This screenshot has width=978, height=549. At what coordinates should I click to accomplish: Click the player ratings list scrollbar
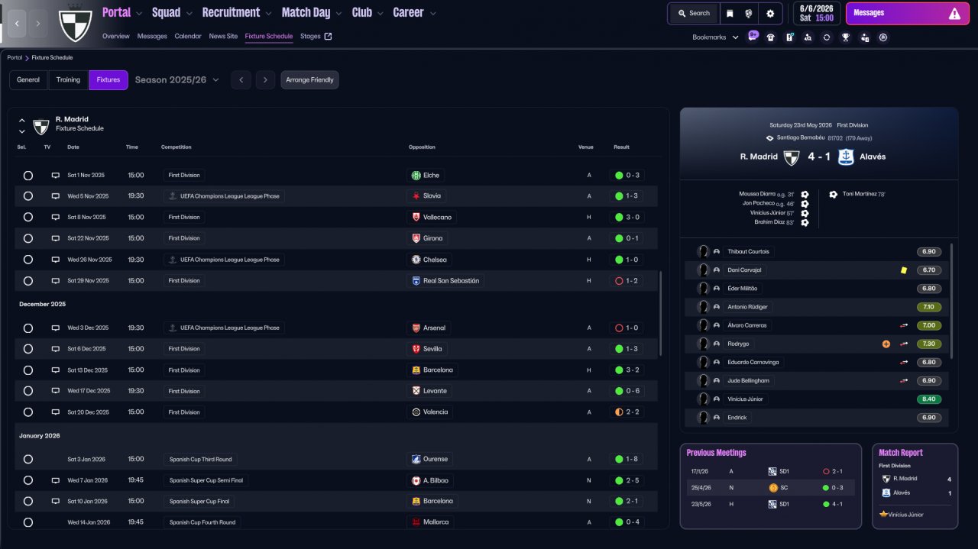952,300
